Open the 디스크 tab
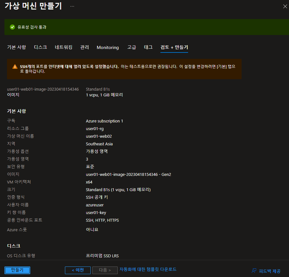 tap(40, 47)
